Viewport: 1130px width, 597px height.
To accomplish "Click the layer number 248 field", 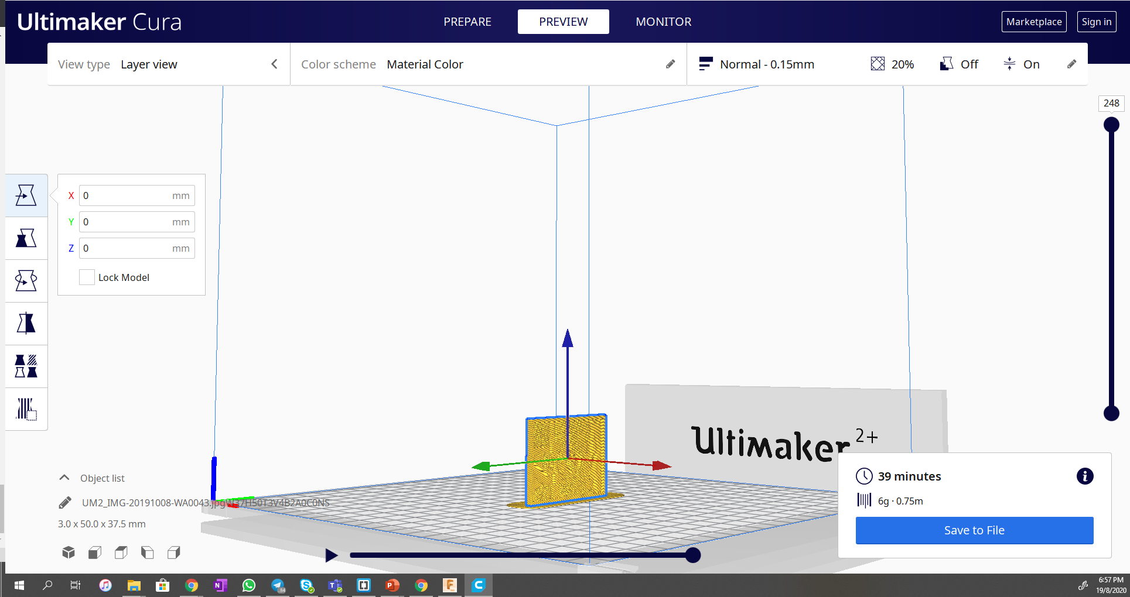I will coord(1111,103).
